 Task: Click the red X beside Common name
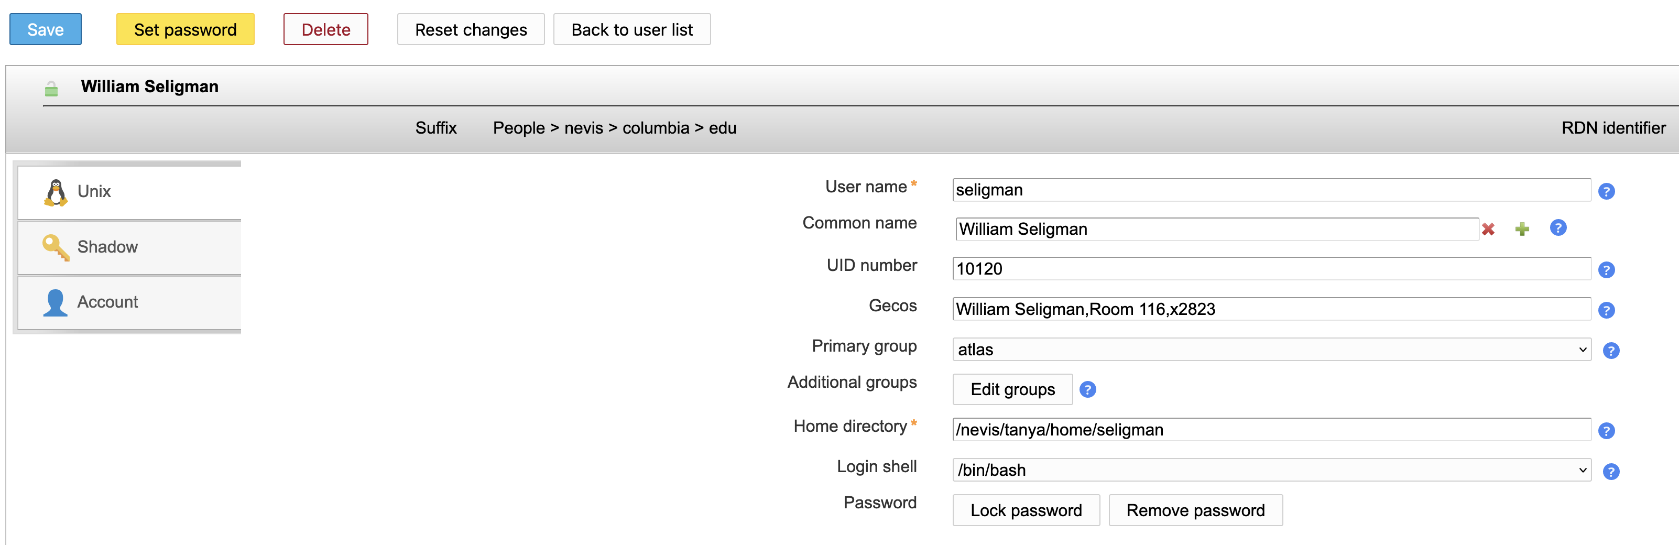pos(1488,230)
